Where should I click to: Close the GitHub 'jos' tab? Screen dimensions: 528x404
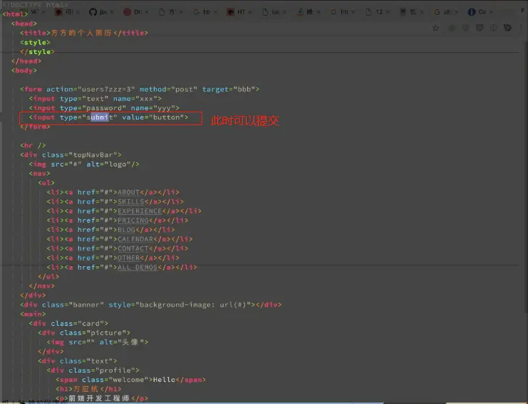(112, 12)
